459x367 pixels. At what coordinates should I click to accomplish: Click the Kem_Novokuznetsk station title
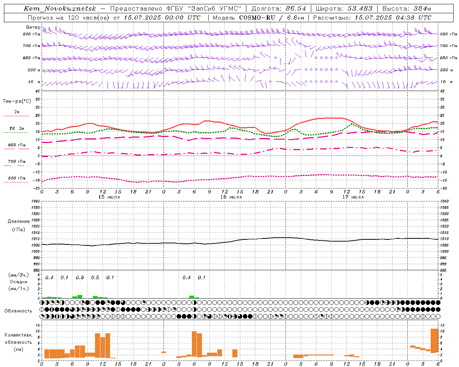(60, 9)
